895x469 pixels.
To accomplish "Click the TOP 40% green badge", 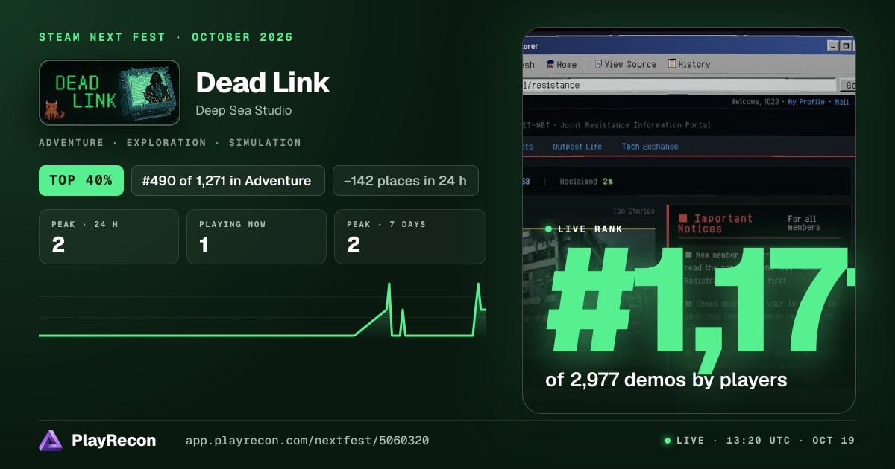I will (x=81, y=180).
